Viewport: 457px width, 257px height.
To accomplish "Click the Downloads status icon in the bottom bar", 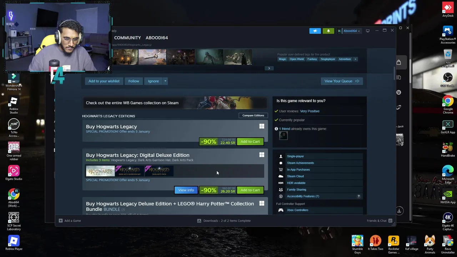I will [x=199, y=221].
